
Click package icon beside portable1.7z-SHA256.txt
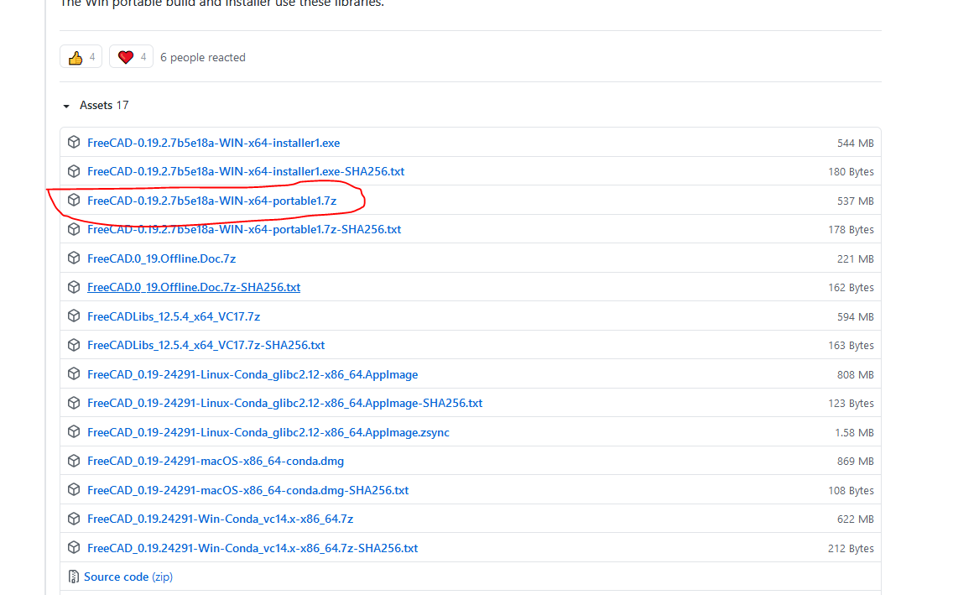(74, 229)
